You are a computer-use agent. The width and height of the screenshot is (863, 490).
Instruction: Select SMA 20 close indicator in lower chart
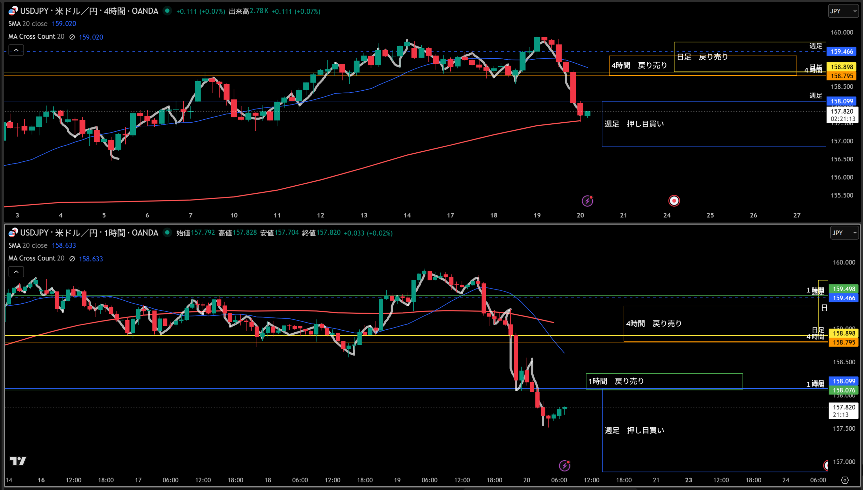pyautogui.click(x=28, y=245)
